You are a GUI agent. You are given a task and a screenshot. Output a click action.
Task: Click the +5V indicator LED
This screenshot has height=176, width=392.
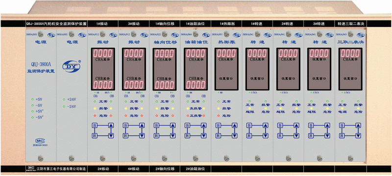click(32, 99)
